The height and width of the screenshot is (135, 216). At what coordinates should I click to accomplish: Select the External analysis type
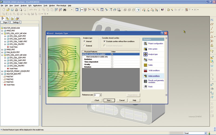point(84,46)
